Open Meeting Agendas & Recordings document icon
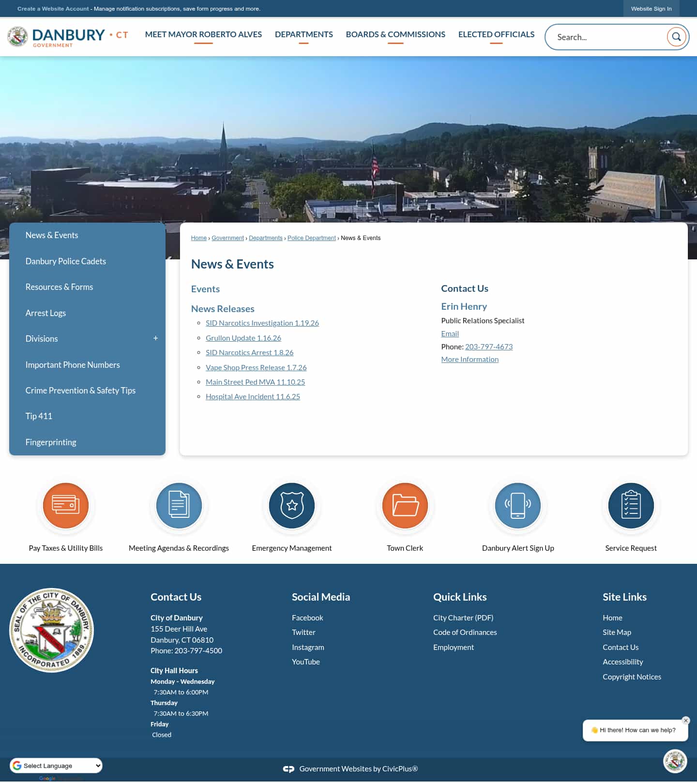The width and height of the screenshot is (697, 783). coord(179,506)
